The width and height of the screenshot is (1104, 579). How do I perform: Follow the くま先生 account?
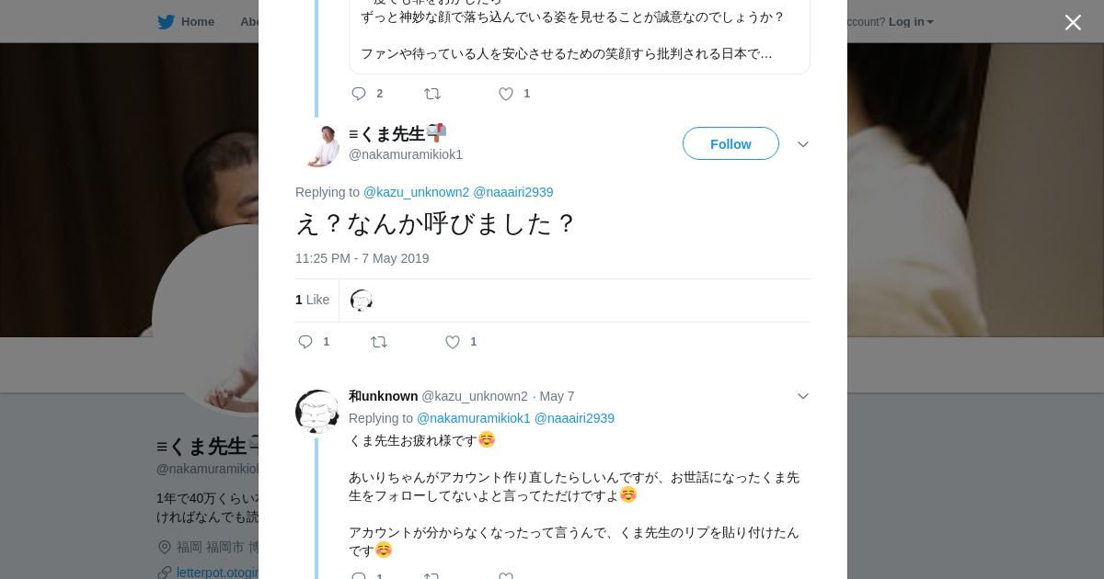[730, 144]
